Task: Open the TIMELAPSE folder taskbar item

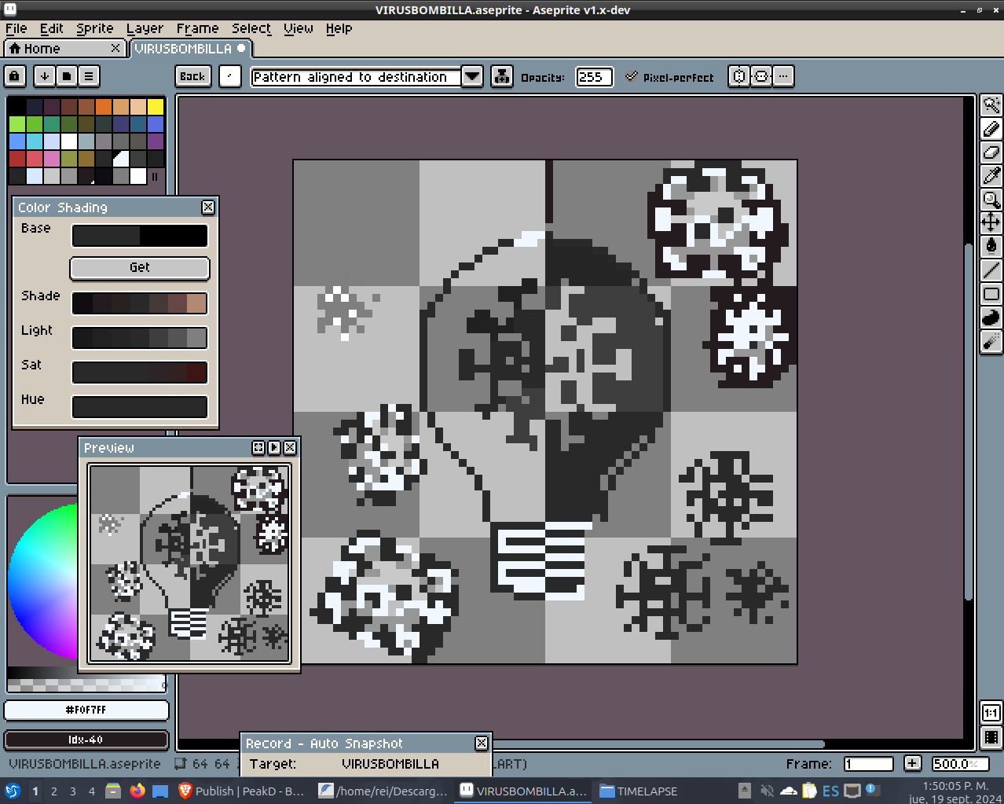Action: point(638,791)
